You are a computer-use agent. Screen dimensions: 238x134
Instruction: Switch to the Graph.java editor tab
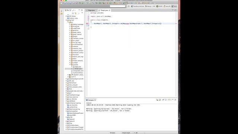click(104, 10)
